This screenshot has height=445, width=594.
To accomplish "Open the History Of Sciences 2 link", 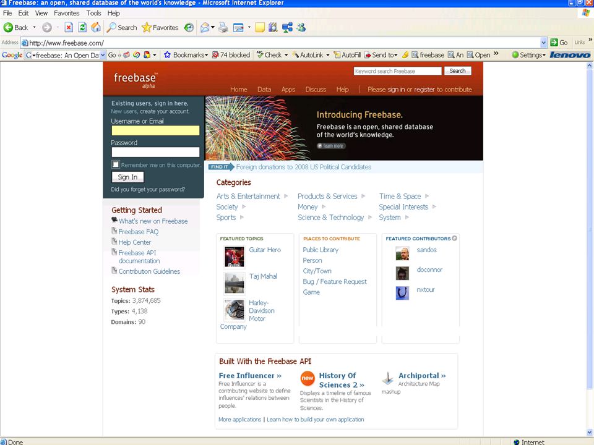I will (x=342, y=380).
